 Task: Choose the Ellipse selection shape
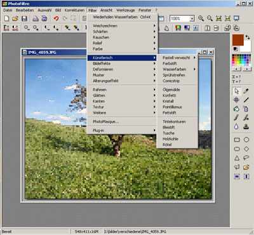pyautogui.click(x=246, y=140)
